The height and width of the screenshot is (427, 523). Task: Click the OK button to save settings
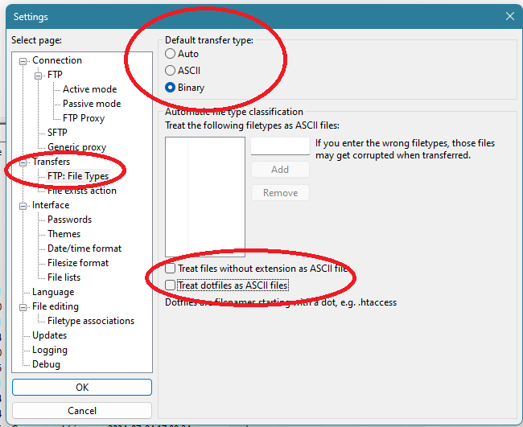[x=82, y=387]
